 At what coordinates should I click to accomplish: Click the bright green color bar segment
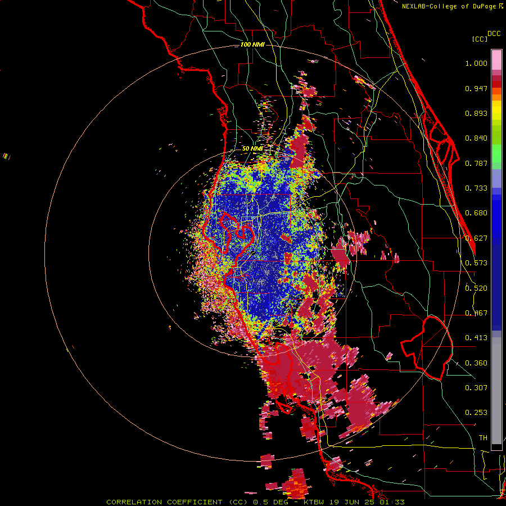496,153
